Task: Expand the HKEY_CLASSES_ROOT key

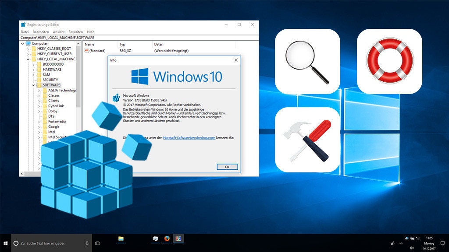Action: [x=28, y=49]
